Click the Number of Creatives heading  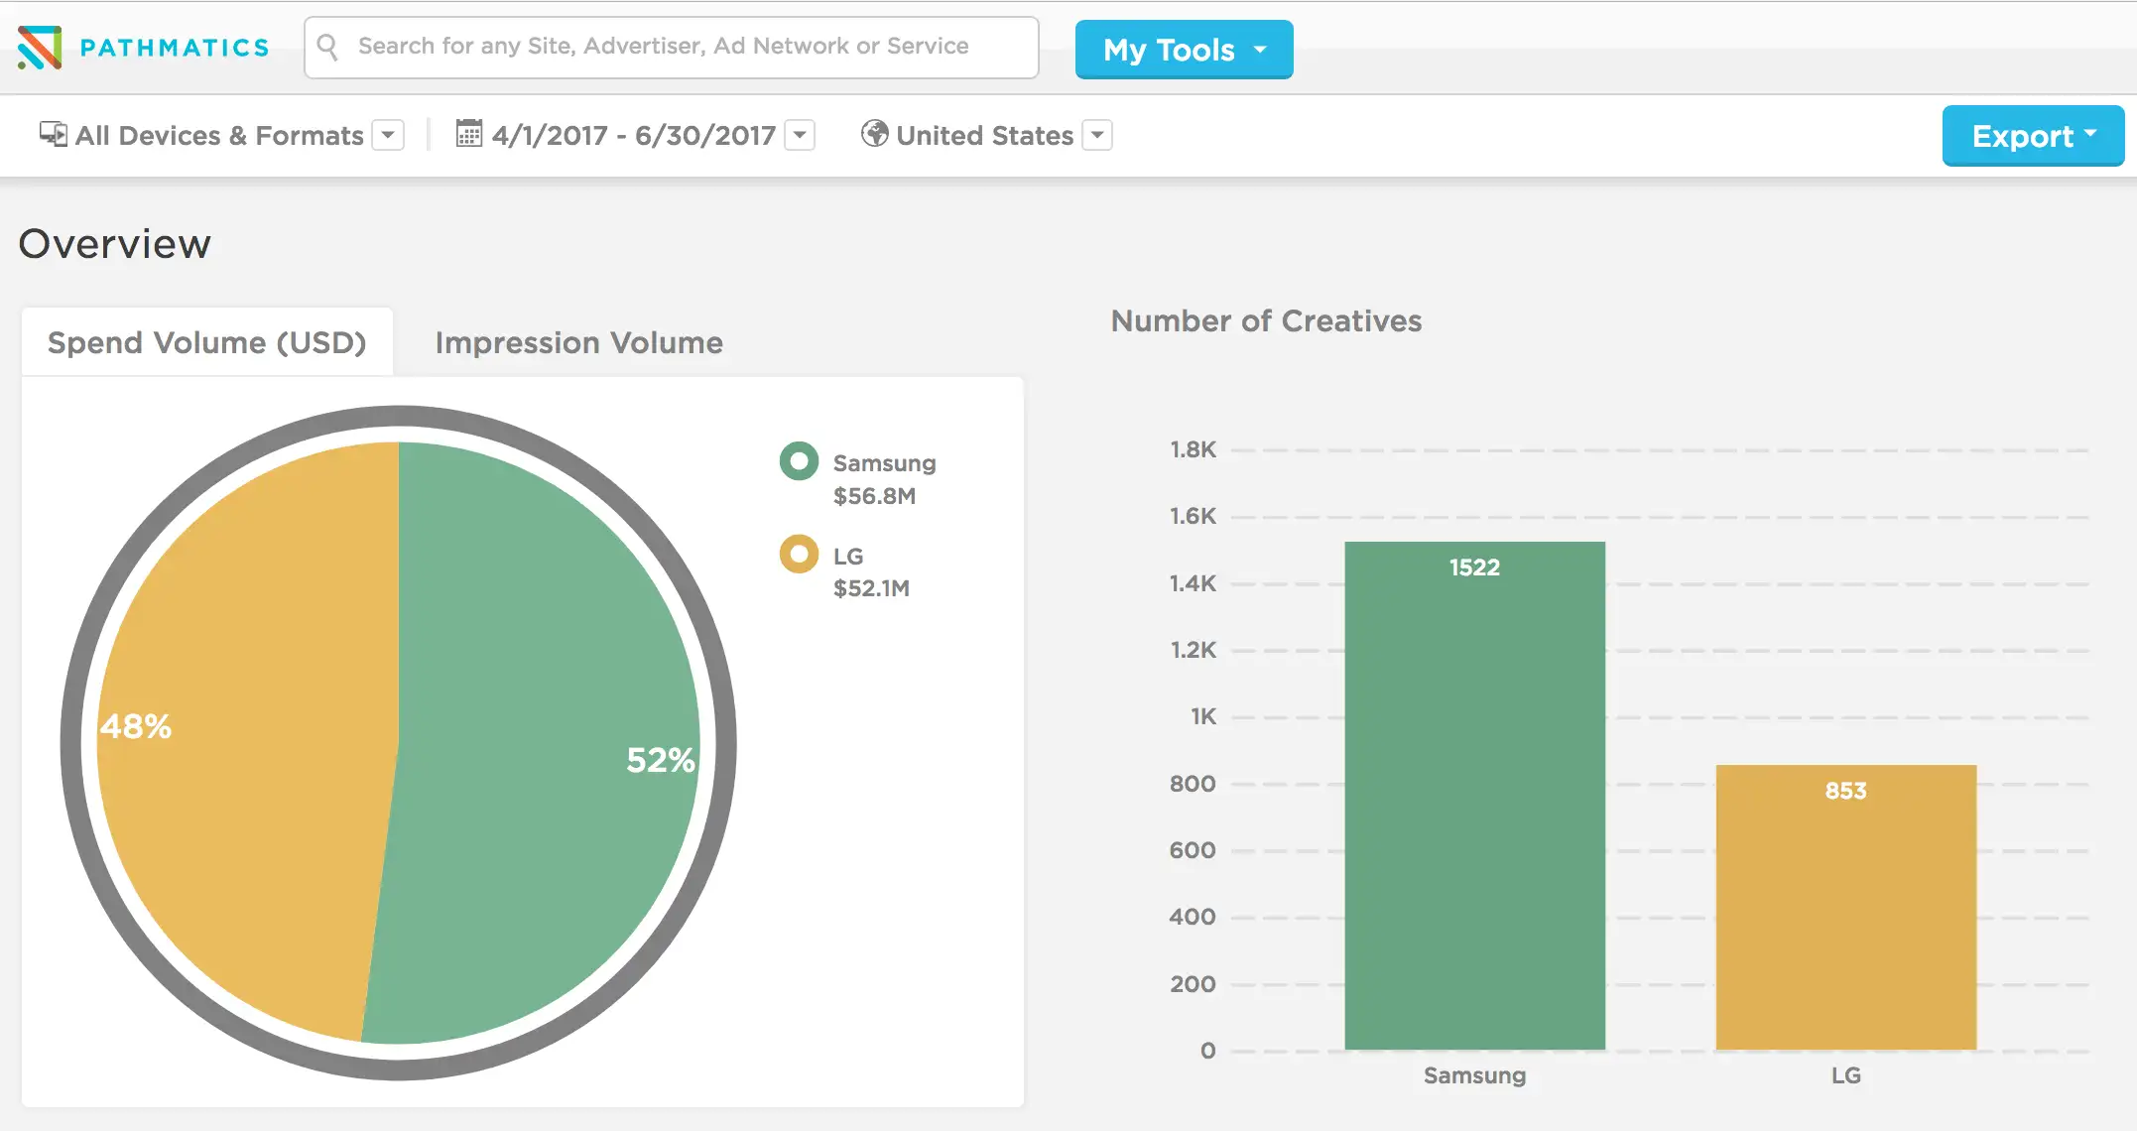tap(1266, 320)
